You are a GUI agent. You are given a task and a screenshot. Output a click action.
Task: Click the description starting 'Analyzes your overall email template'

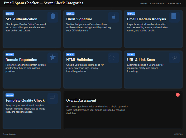click(25, 109)
